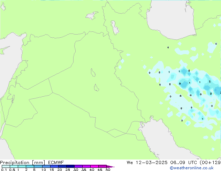Click the '10' legend scale label

point(44,170)
